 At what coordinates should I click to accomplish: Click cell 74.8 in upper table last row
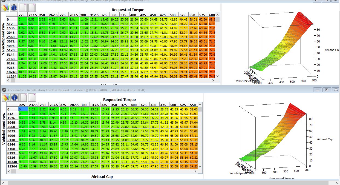[x=212, y=76]
